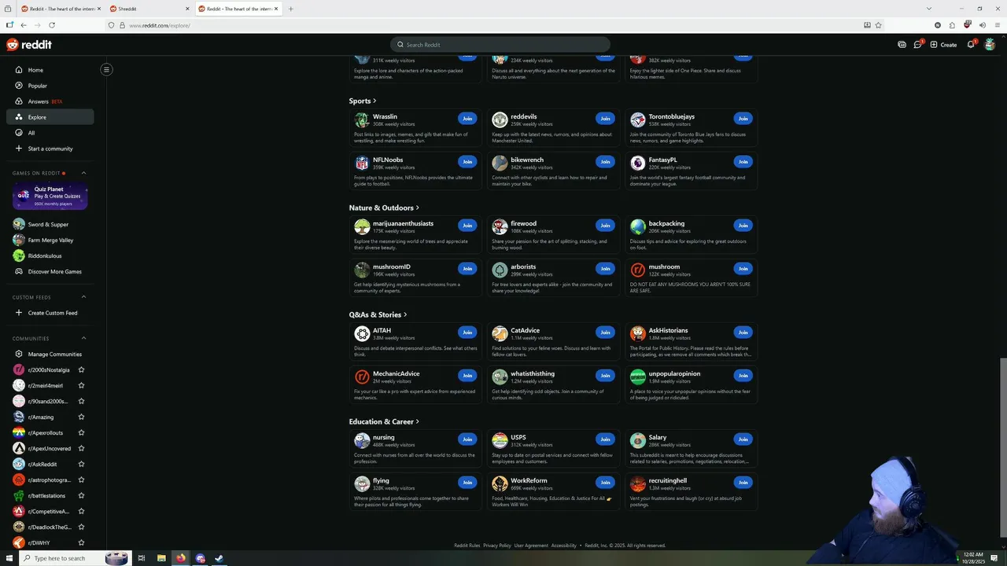Open File Explorer from the taskbar

(161, 558)
